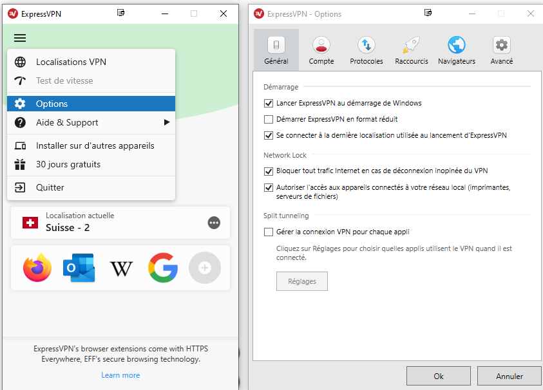Open the Google shortcut
Image resolution: width=543 pixels, height=390 pixels.
tap(163, 268)
